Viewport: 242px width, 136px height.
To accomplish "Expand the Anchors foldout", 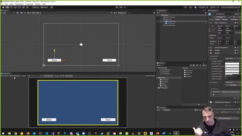I will coord(209,36).
